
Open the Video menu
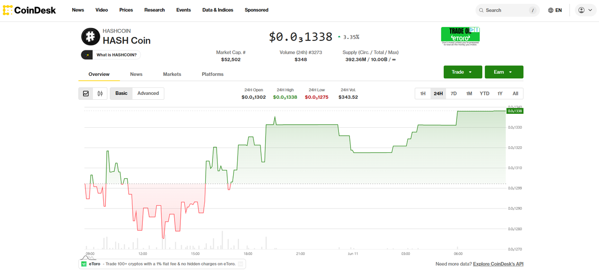[101, 10]
